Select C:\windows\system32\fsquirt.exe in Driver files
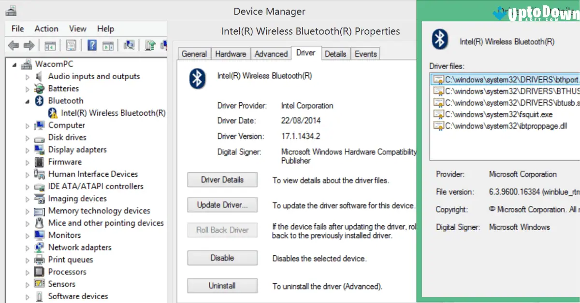 [x=503, y=114]
